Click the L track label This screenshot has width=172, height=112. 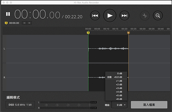pyautogui.click(x=4, y=48)
